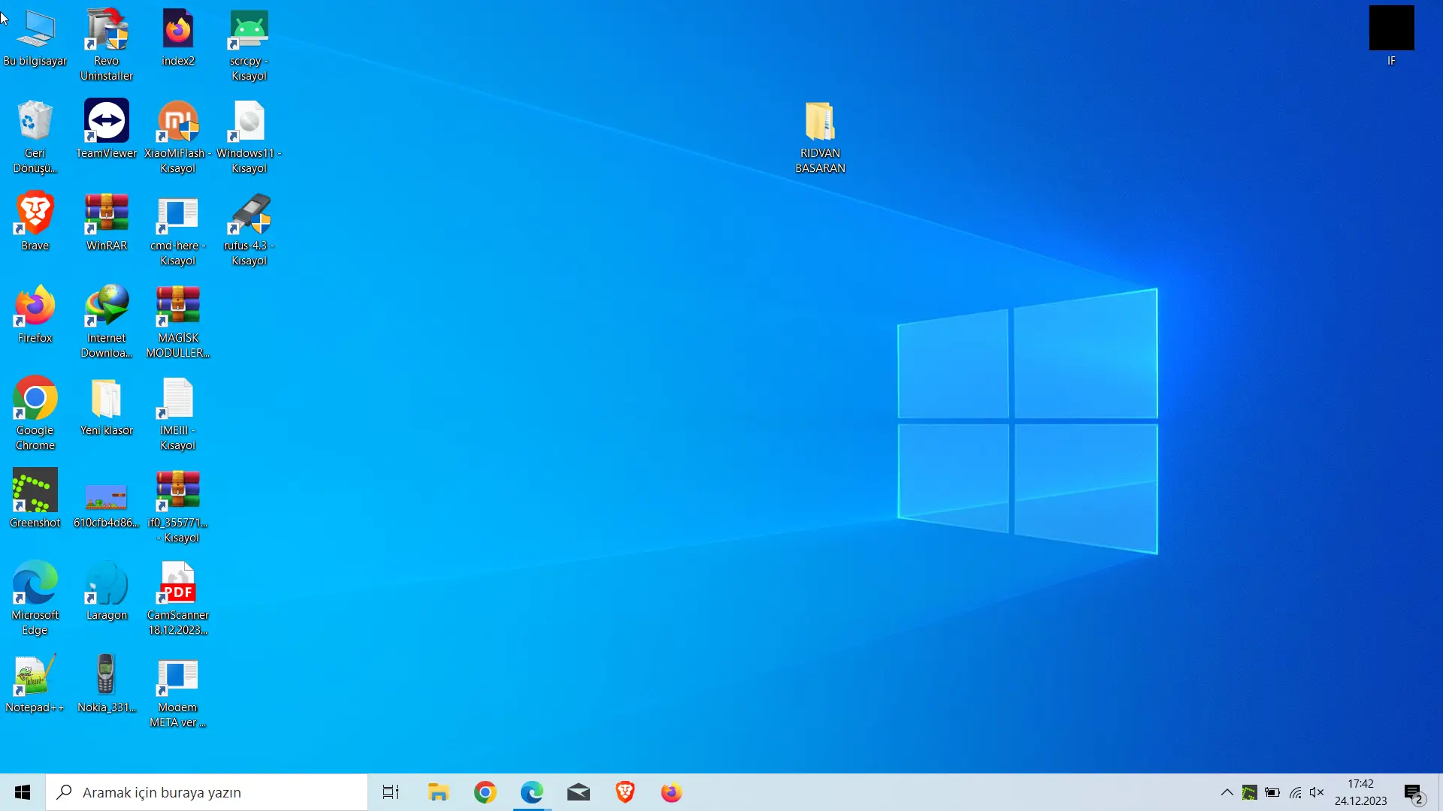Screen dimensions: 1443x811
Task: Open File Explorer from the taskbar
Action: pyautogui.click(x=438, y=792)
